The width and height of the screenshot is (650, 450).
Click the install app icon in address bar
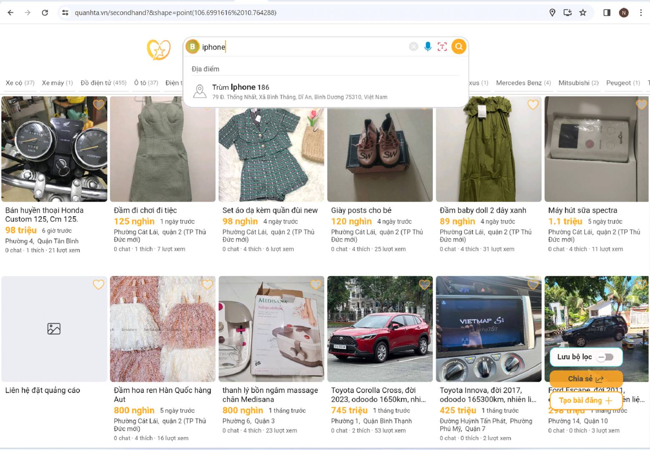point(567,12)
